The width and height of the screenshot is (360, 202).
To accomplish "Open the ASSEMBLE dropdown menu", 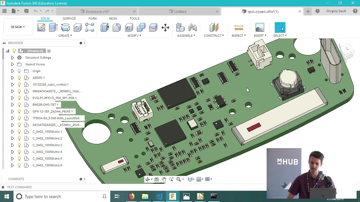I will pyautogui.click(x=186, y=36).
